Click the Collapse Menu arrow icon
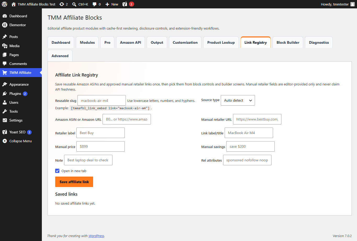357x241 pixels. [5, 141]
